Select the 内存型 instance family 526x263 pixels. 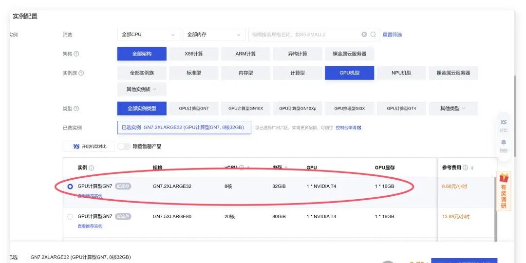tap(245, 73)
